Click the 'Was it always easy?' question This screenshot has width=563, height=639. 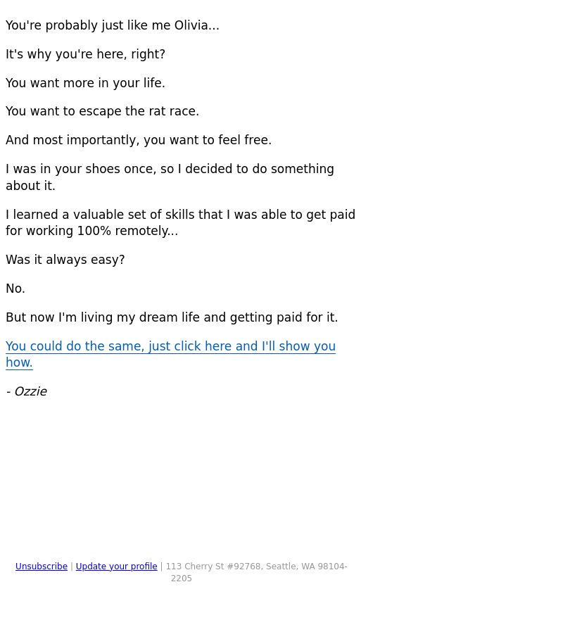(65, 260)
